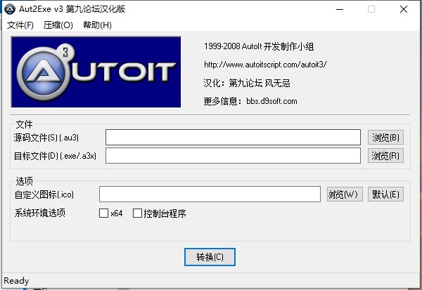
Task: Browse for icon file with 浏览(W)
Action: tap(345, 194)
